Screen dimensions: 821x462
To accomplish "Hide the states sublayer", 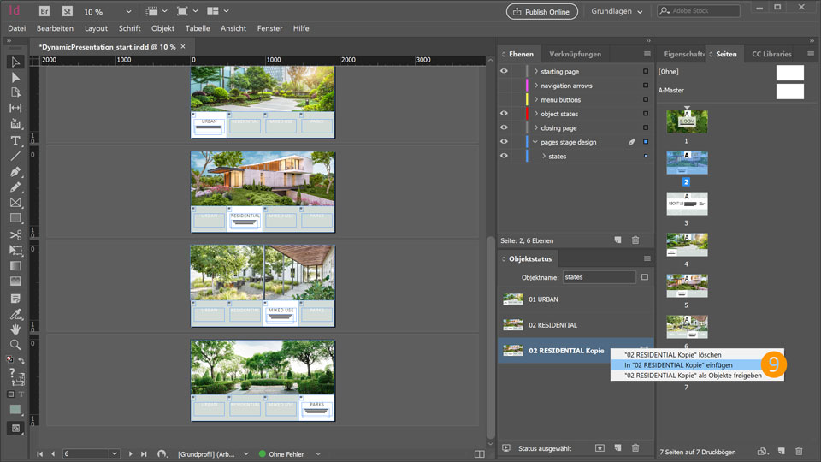I will [504, 156].
